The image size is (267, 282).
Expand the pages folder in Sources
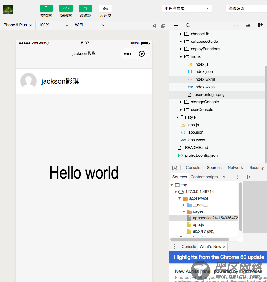click(184, 211)
